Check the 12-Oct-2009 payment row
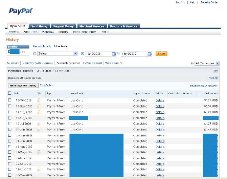Viewport: 227px width, 179px height. click(x=10, y=100)
